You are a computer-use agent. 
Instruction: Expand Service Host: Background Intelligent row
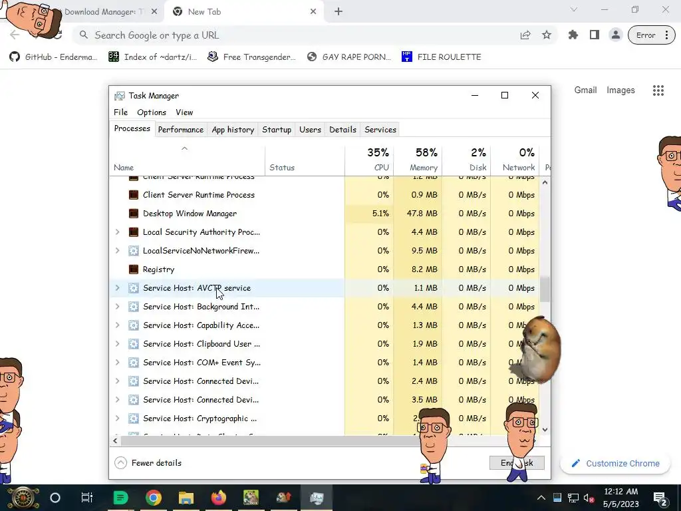click(117, 307)
